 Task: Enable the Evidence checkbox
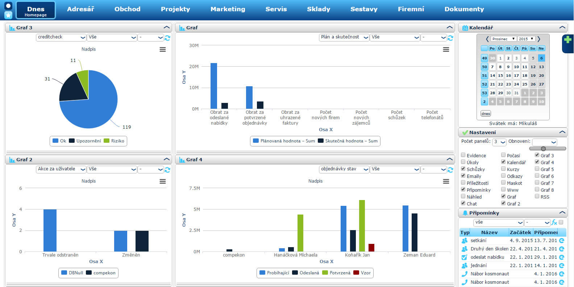coord(463,155)
